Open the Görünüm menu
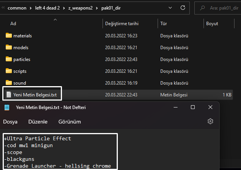Image resolution: width=241 pixels, height=170 pixels. (70, 122)
